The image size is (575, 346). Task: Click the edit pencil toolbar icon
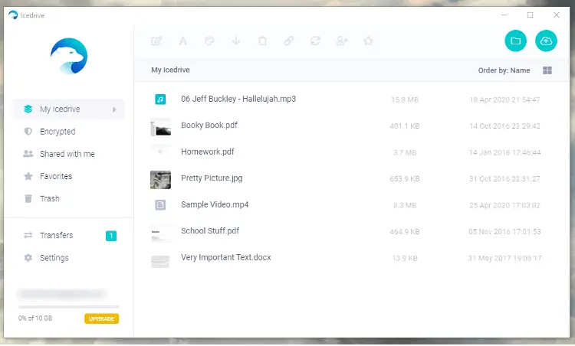tap(157, 41)
